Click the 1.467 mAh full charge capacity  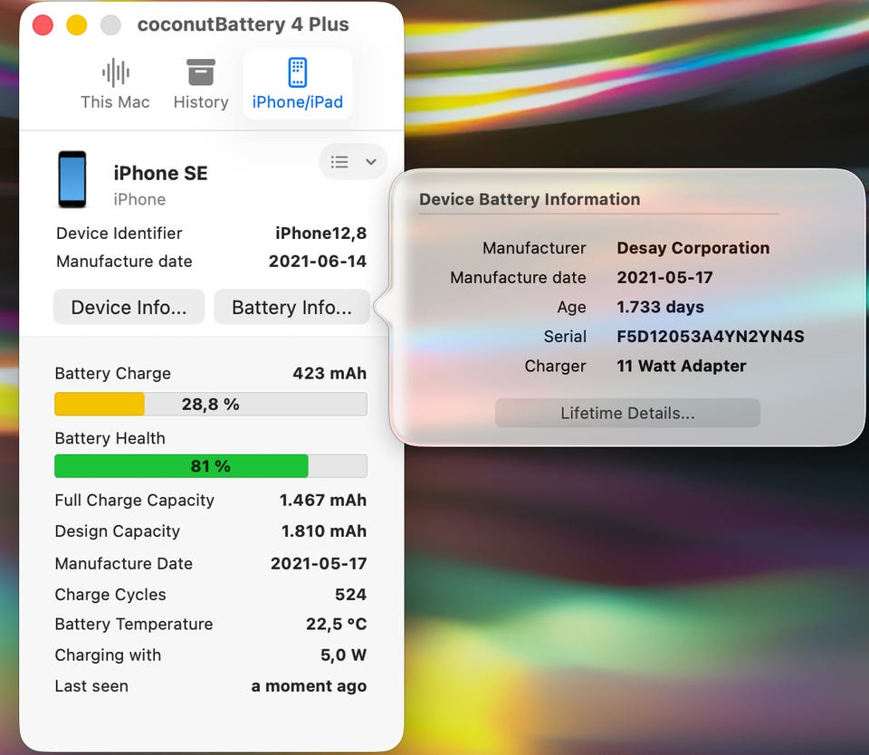pyautogui.click(x=322, y=500)
